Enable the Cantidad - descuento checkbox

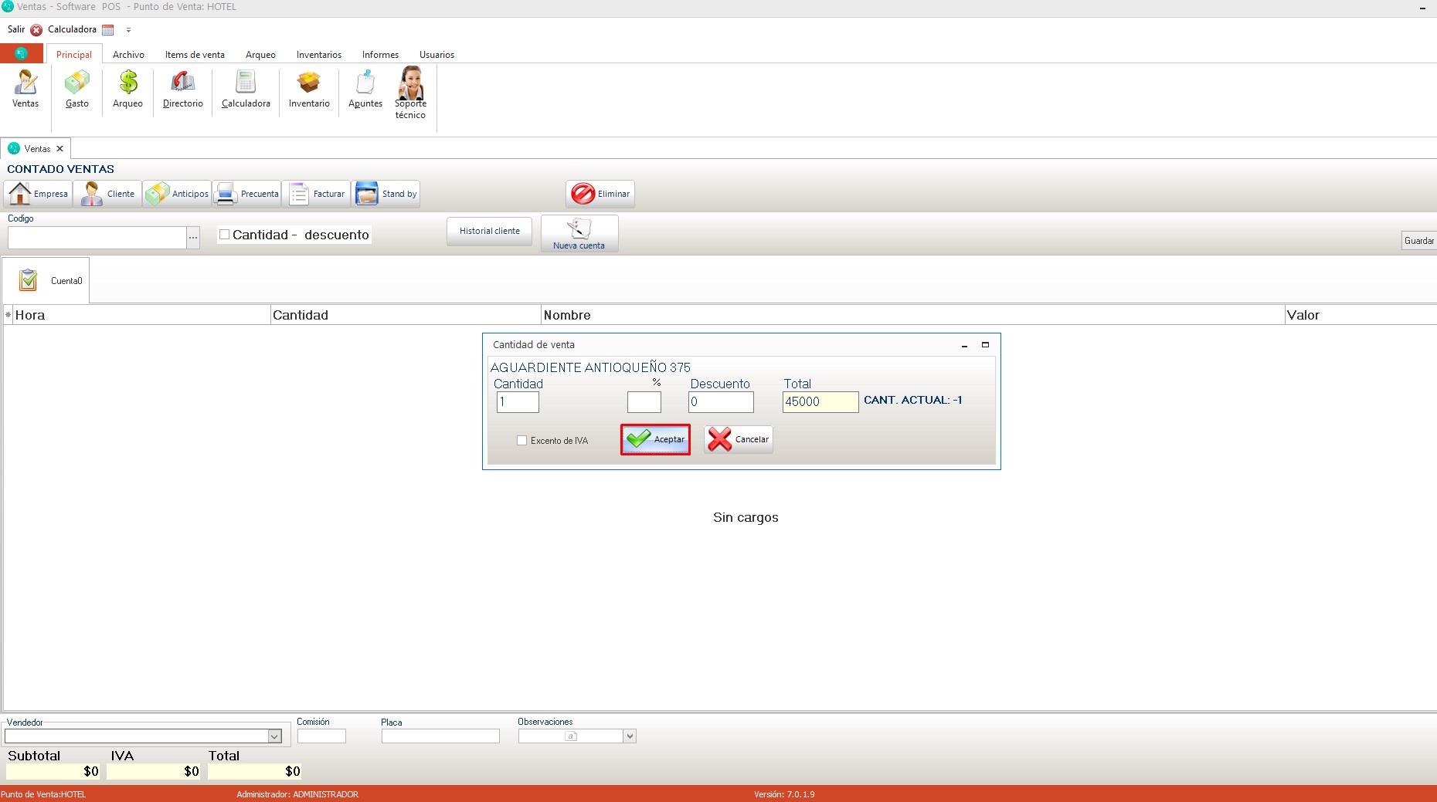point(225,235)
